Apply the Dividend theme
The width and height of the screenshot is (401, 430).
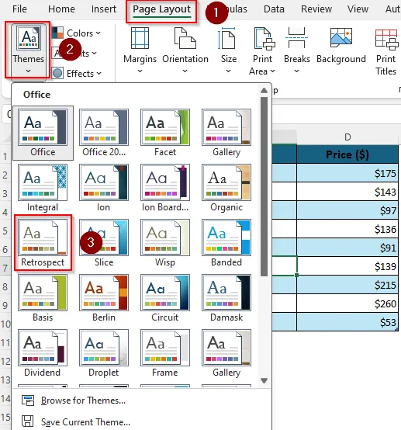point(43,353)
